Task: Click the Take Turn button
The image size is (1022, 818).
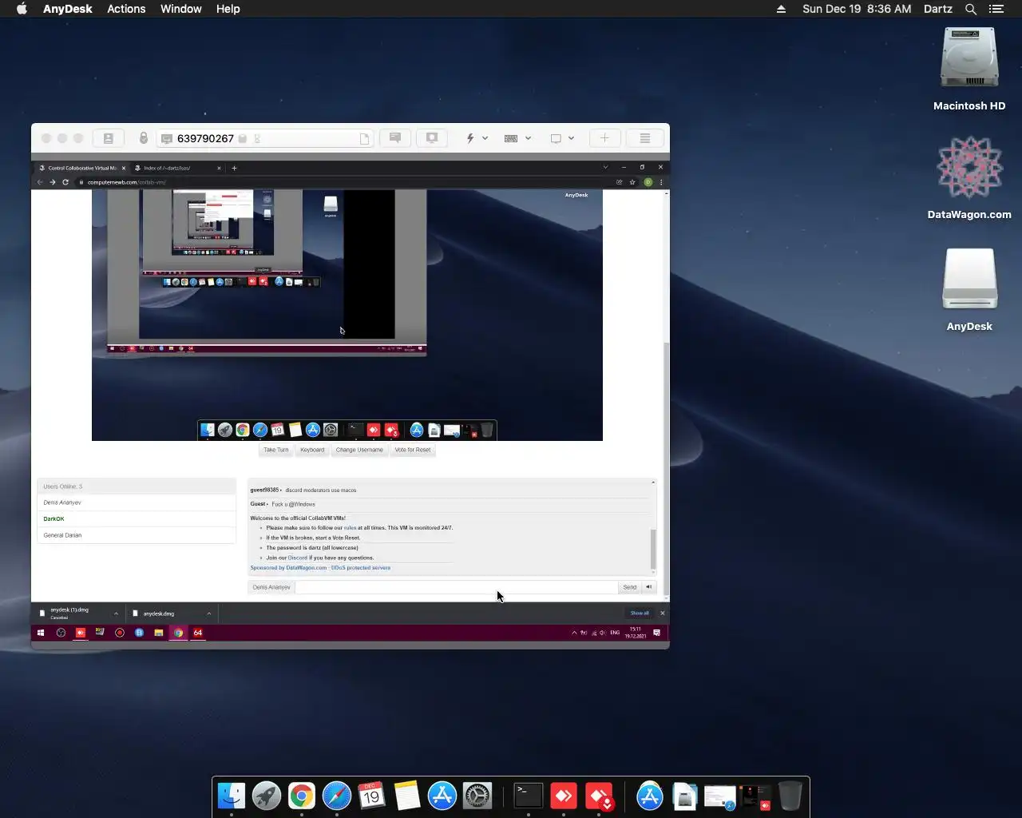Action: coord(276,450)
